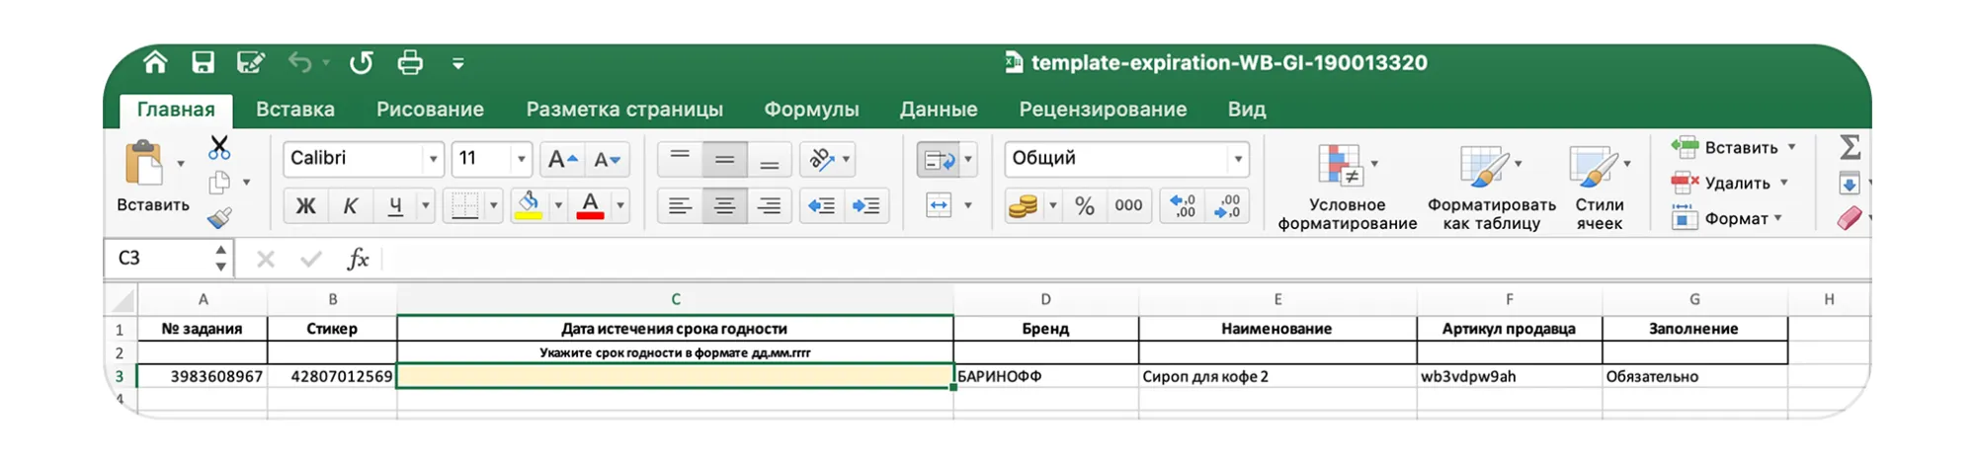Toggle italic formatting (К)

[x=350, y=206]
